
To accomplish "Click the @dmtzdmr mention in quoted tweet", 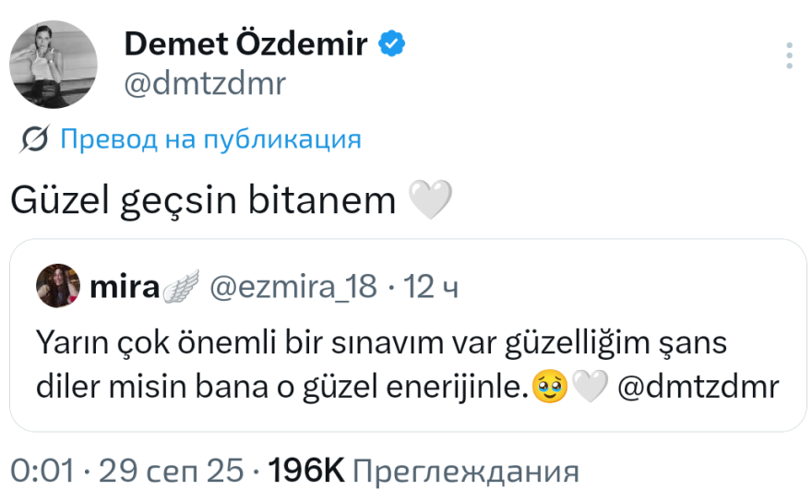I will pyautogui.click(x=697, y=388).
